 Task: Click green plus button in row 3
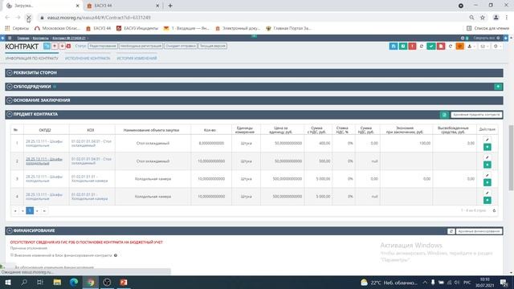[x=487, y=182]
